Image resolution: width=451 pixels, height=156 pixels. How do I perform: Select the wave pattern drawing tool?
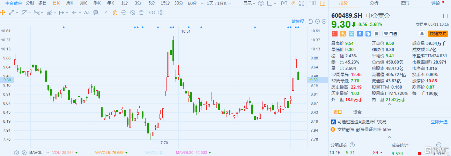pyautogui.click(x=36, y=13)
